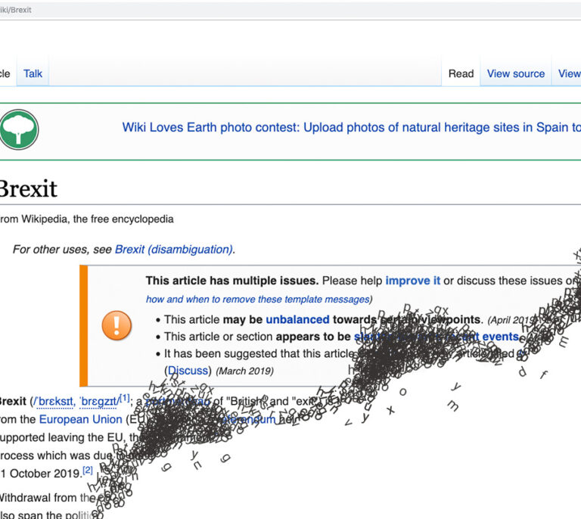Open the Discuss link

pyautogui.click(x=188, y=371)
